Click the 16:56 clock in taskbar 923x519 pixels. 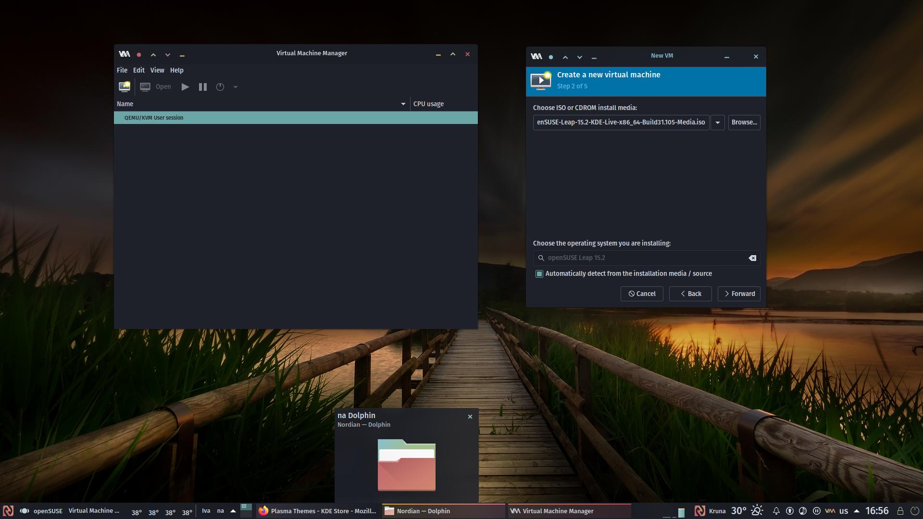pyautogui.click(x=877, y=511)
